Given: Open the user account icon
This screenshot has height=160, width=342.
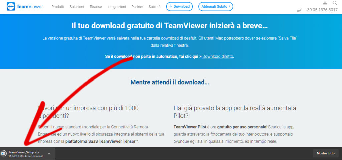Looking at the screenshot, I should coord(325,3).
